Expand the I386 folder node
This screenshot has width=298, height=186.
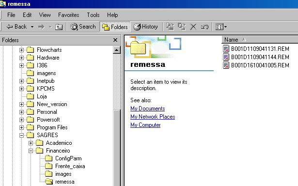(x=21, y=65)
